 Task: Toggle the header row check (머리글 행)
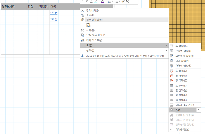(171, 129)
